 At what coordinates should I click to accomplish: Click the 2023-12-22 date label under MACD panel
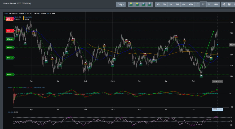coord(218,109)
